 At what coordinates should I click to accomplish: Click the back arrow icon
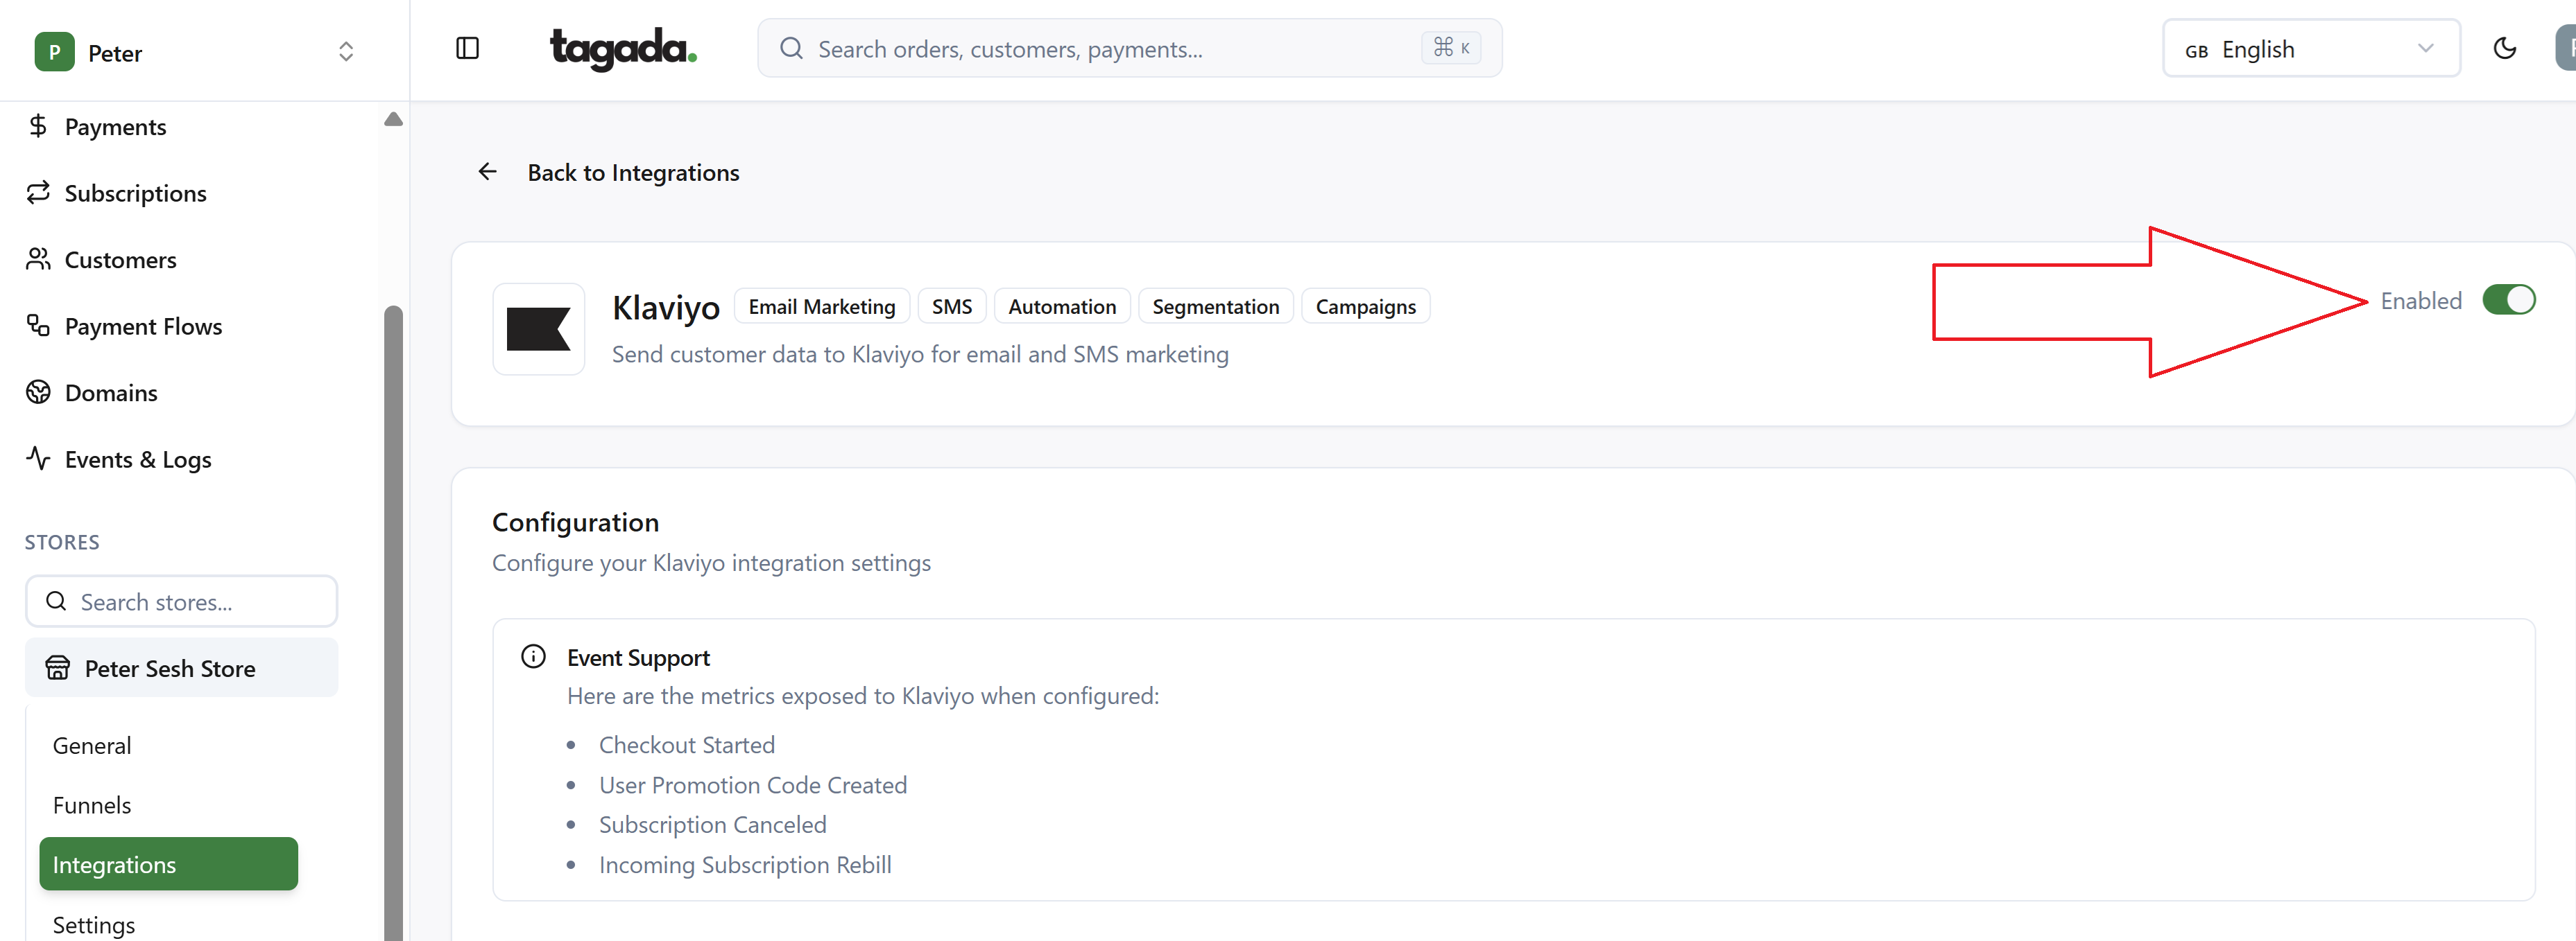coord(487,172)
